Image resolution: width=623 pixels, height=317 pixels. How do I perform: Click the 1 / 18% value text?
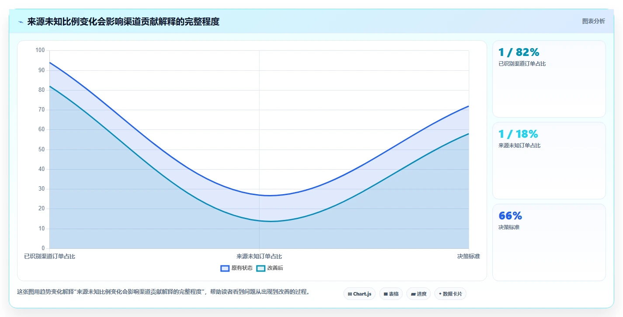click(x=518, y=134)
